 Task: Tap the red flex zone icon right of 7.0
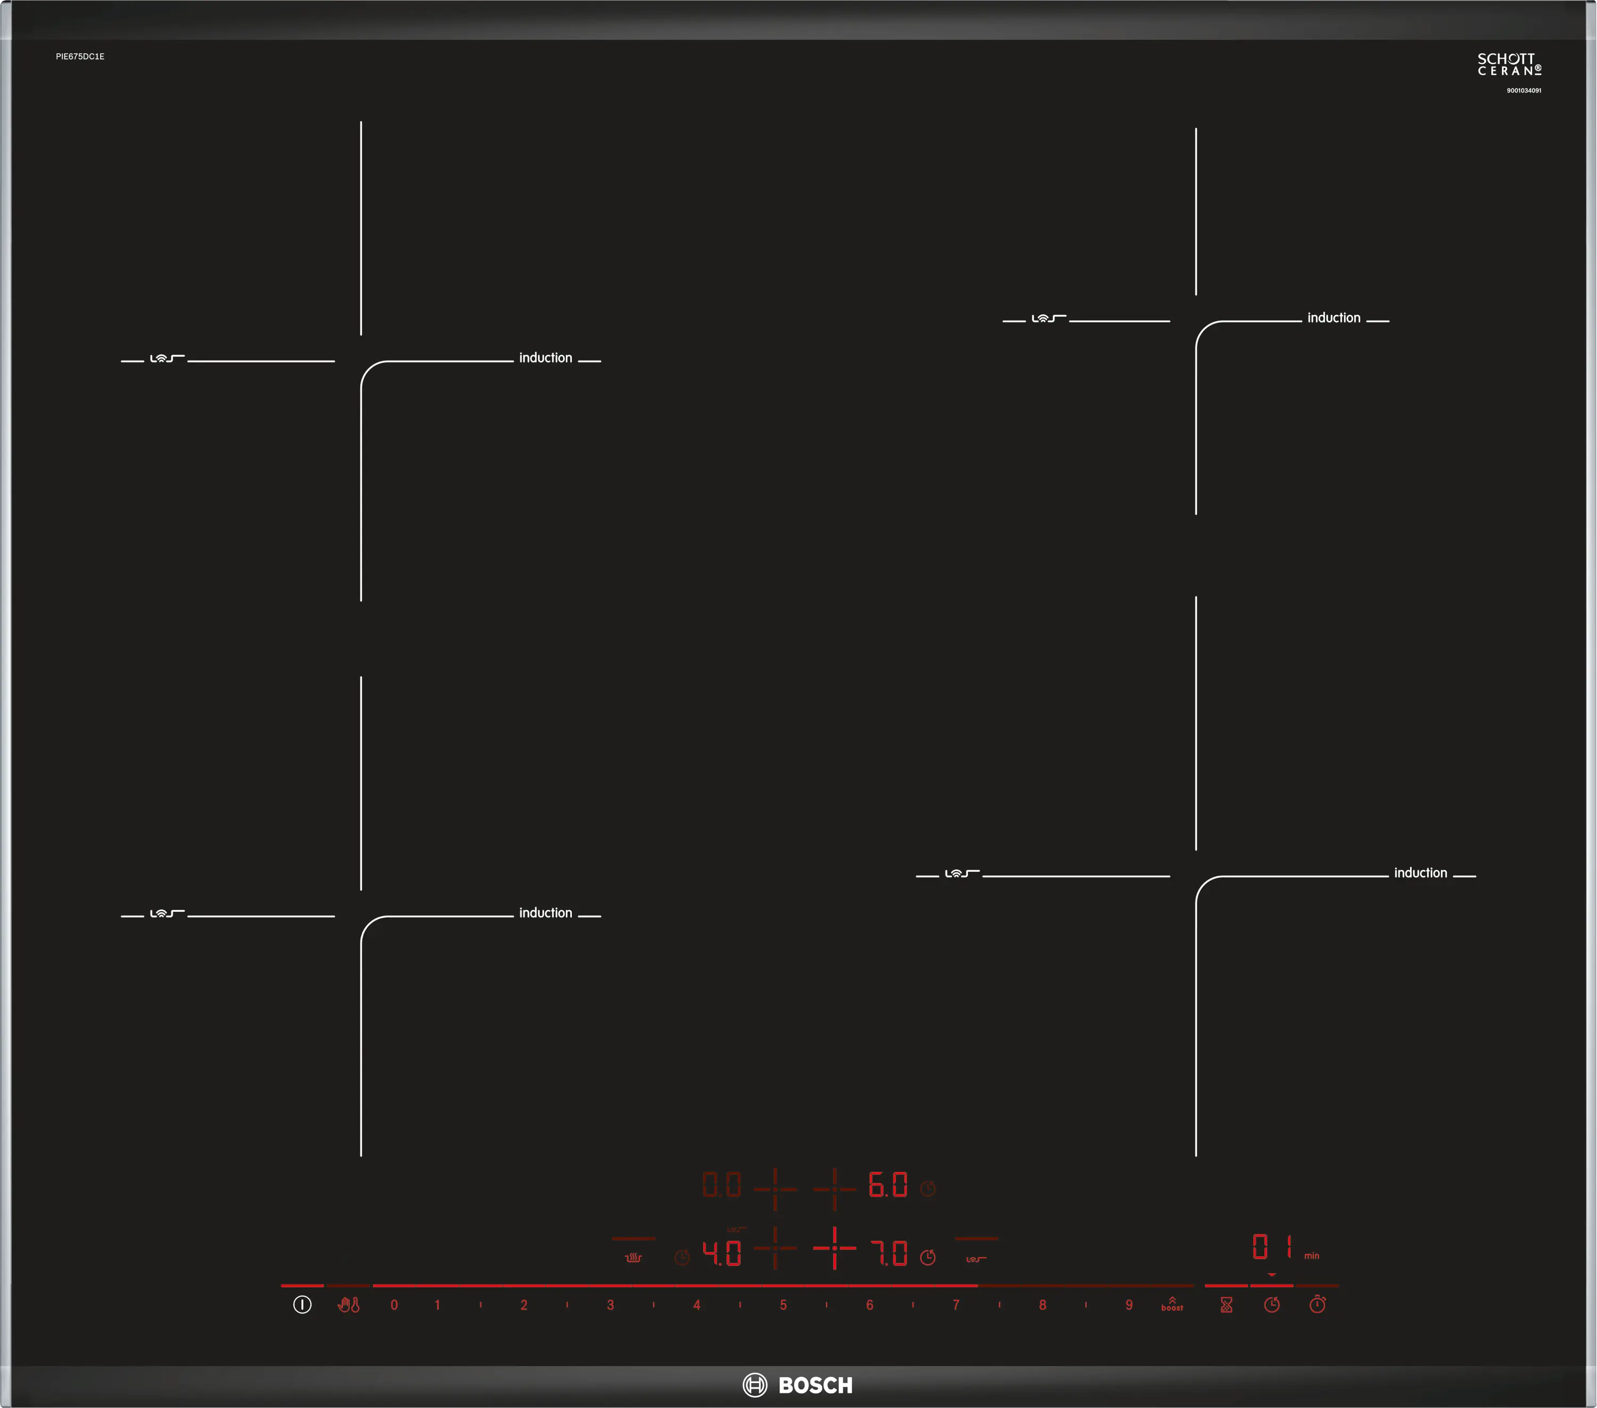976,1259
